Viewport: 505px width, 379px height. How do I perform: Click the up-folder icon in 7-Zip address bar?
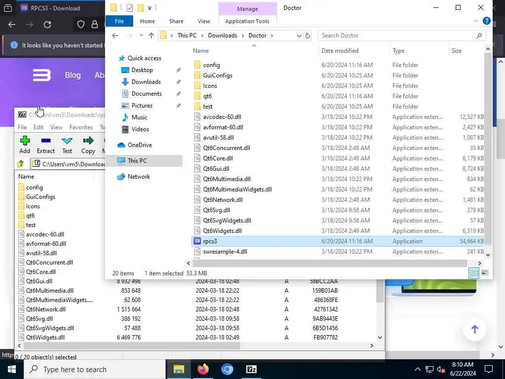coord(21,164)
